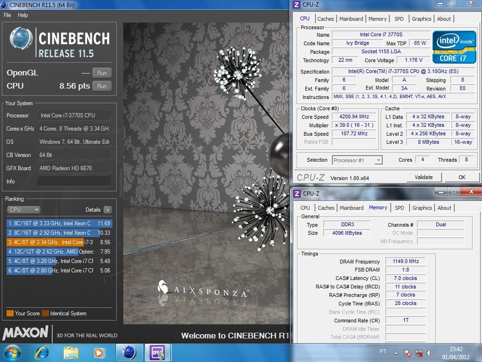Open the volume speaker tray icon
This screenshot has height=362, width=482.
point(430,353)
